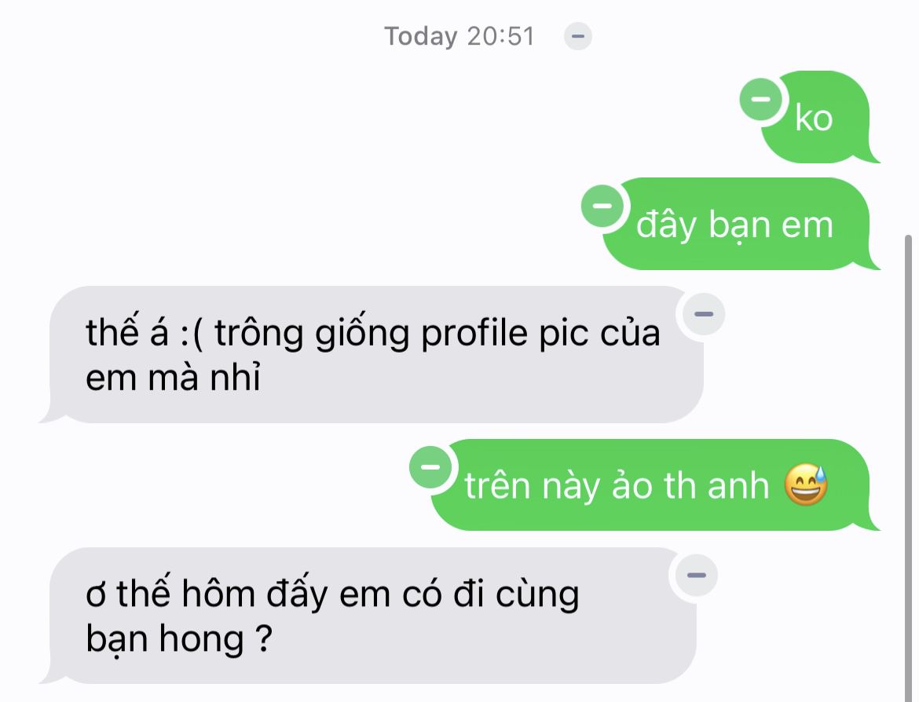Select the 'trên này ảo th anh' bubble
This screenshot has width=919, height=702.
coord(655,484)
